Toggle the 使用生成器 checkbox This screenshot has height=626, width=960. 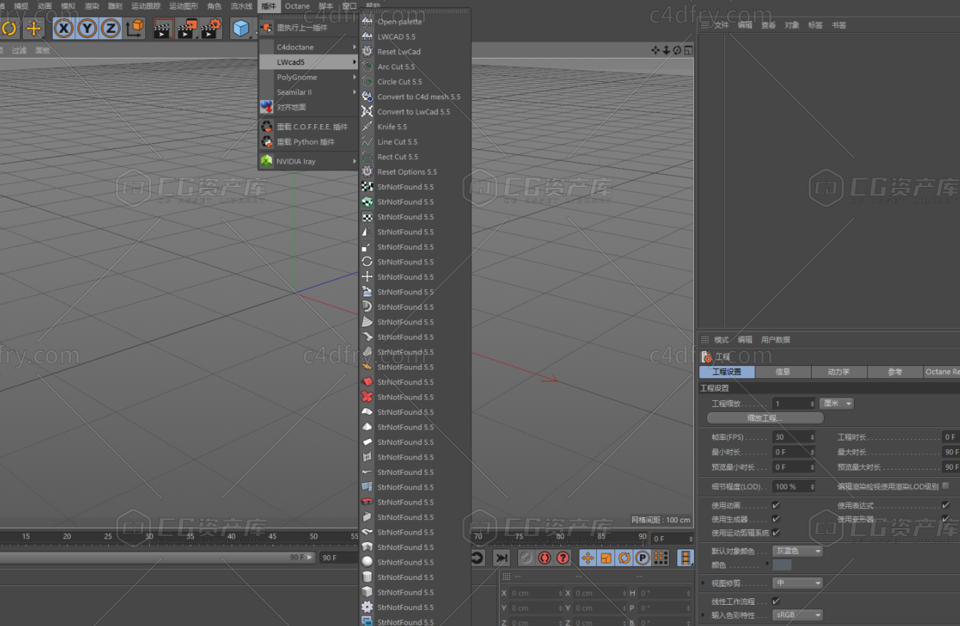click(x=776, y=519)
